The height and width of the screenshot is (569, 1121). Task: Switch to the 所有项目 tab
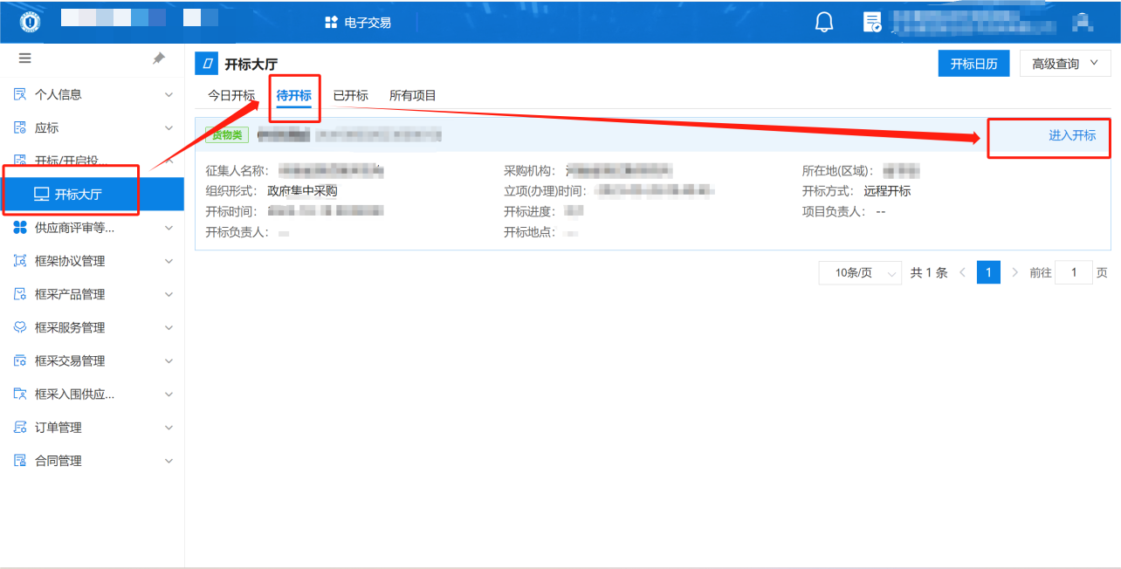pyautogui.click(x=413, y=95)
